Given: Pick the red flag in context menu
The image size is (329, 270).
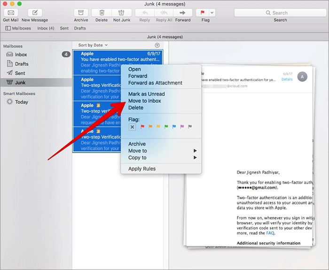Looking at the screenshot, I should point(142,127).
